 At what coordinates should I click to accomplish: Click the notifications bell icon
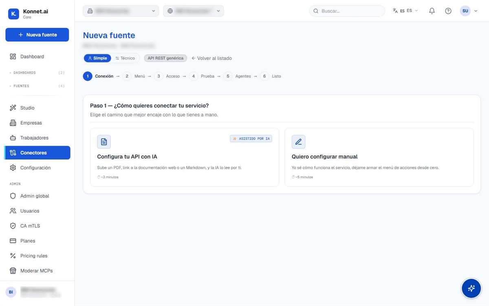coord(432,11)
